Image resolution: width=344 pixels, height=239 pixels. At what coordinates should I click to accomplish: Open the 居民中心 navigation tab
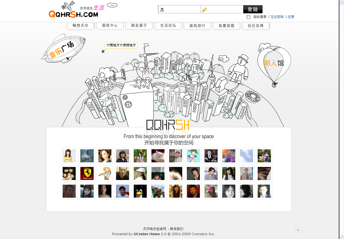(x=110, y=26)
